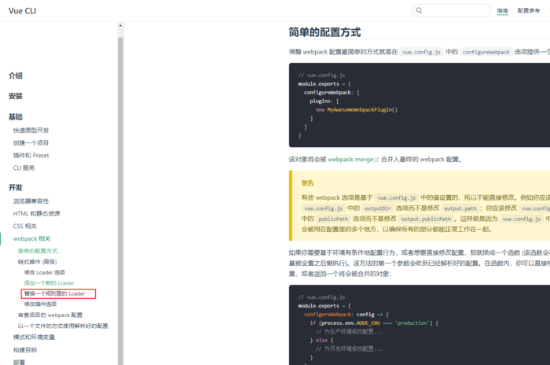
Task: Jump to 审查项目的 webpack 配置 section
Action: coord(50,315)
